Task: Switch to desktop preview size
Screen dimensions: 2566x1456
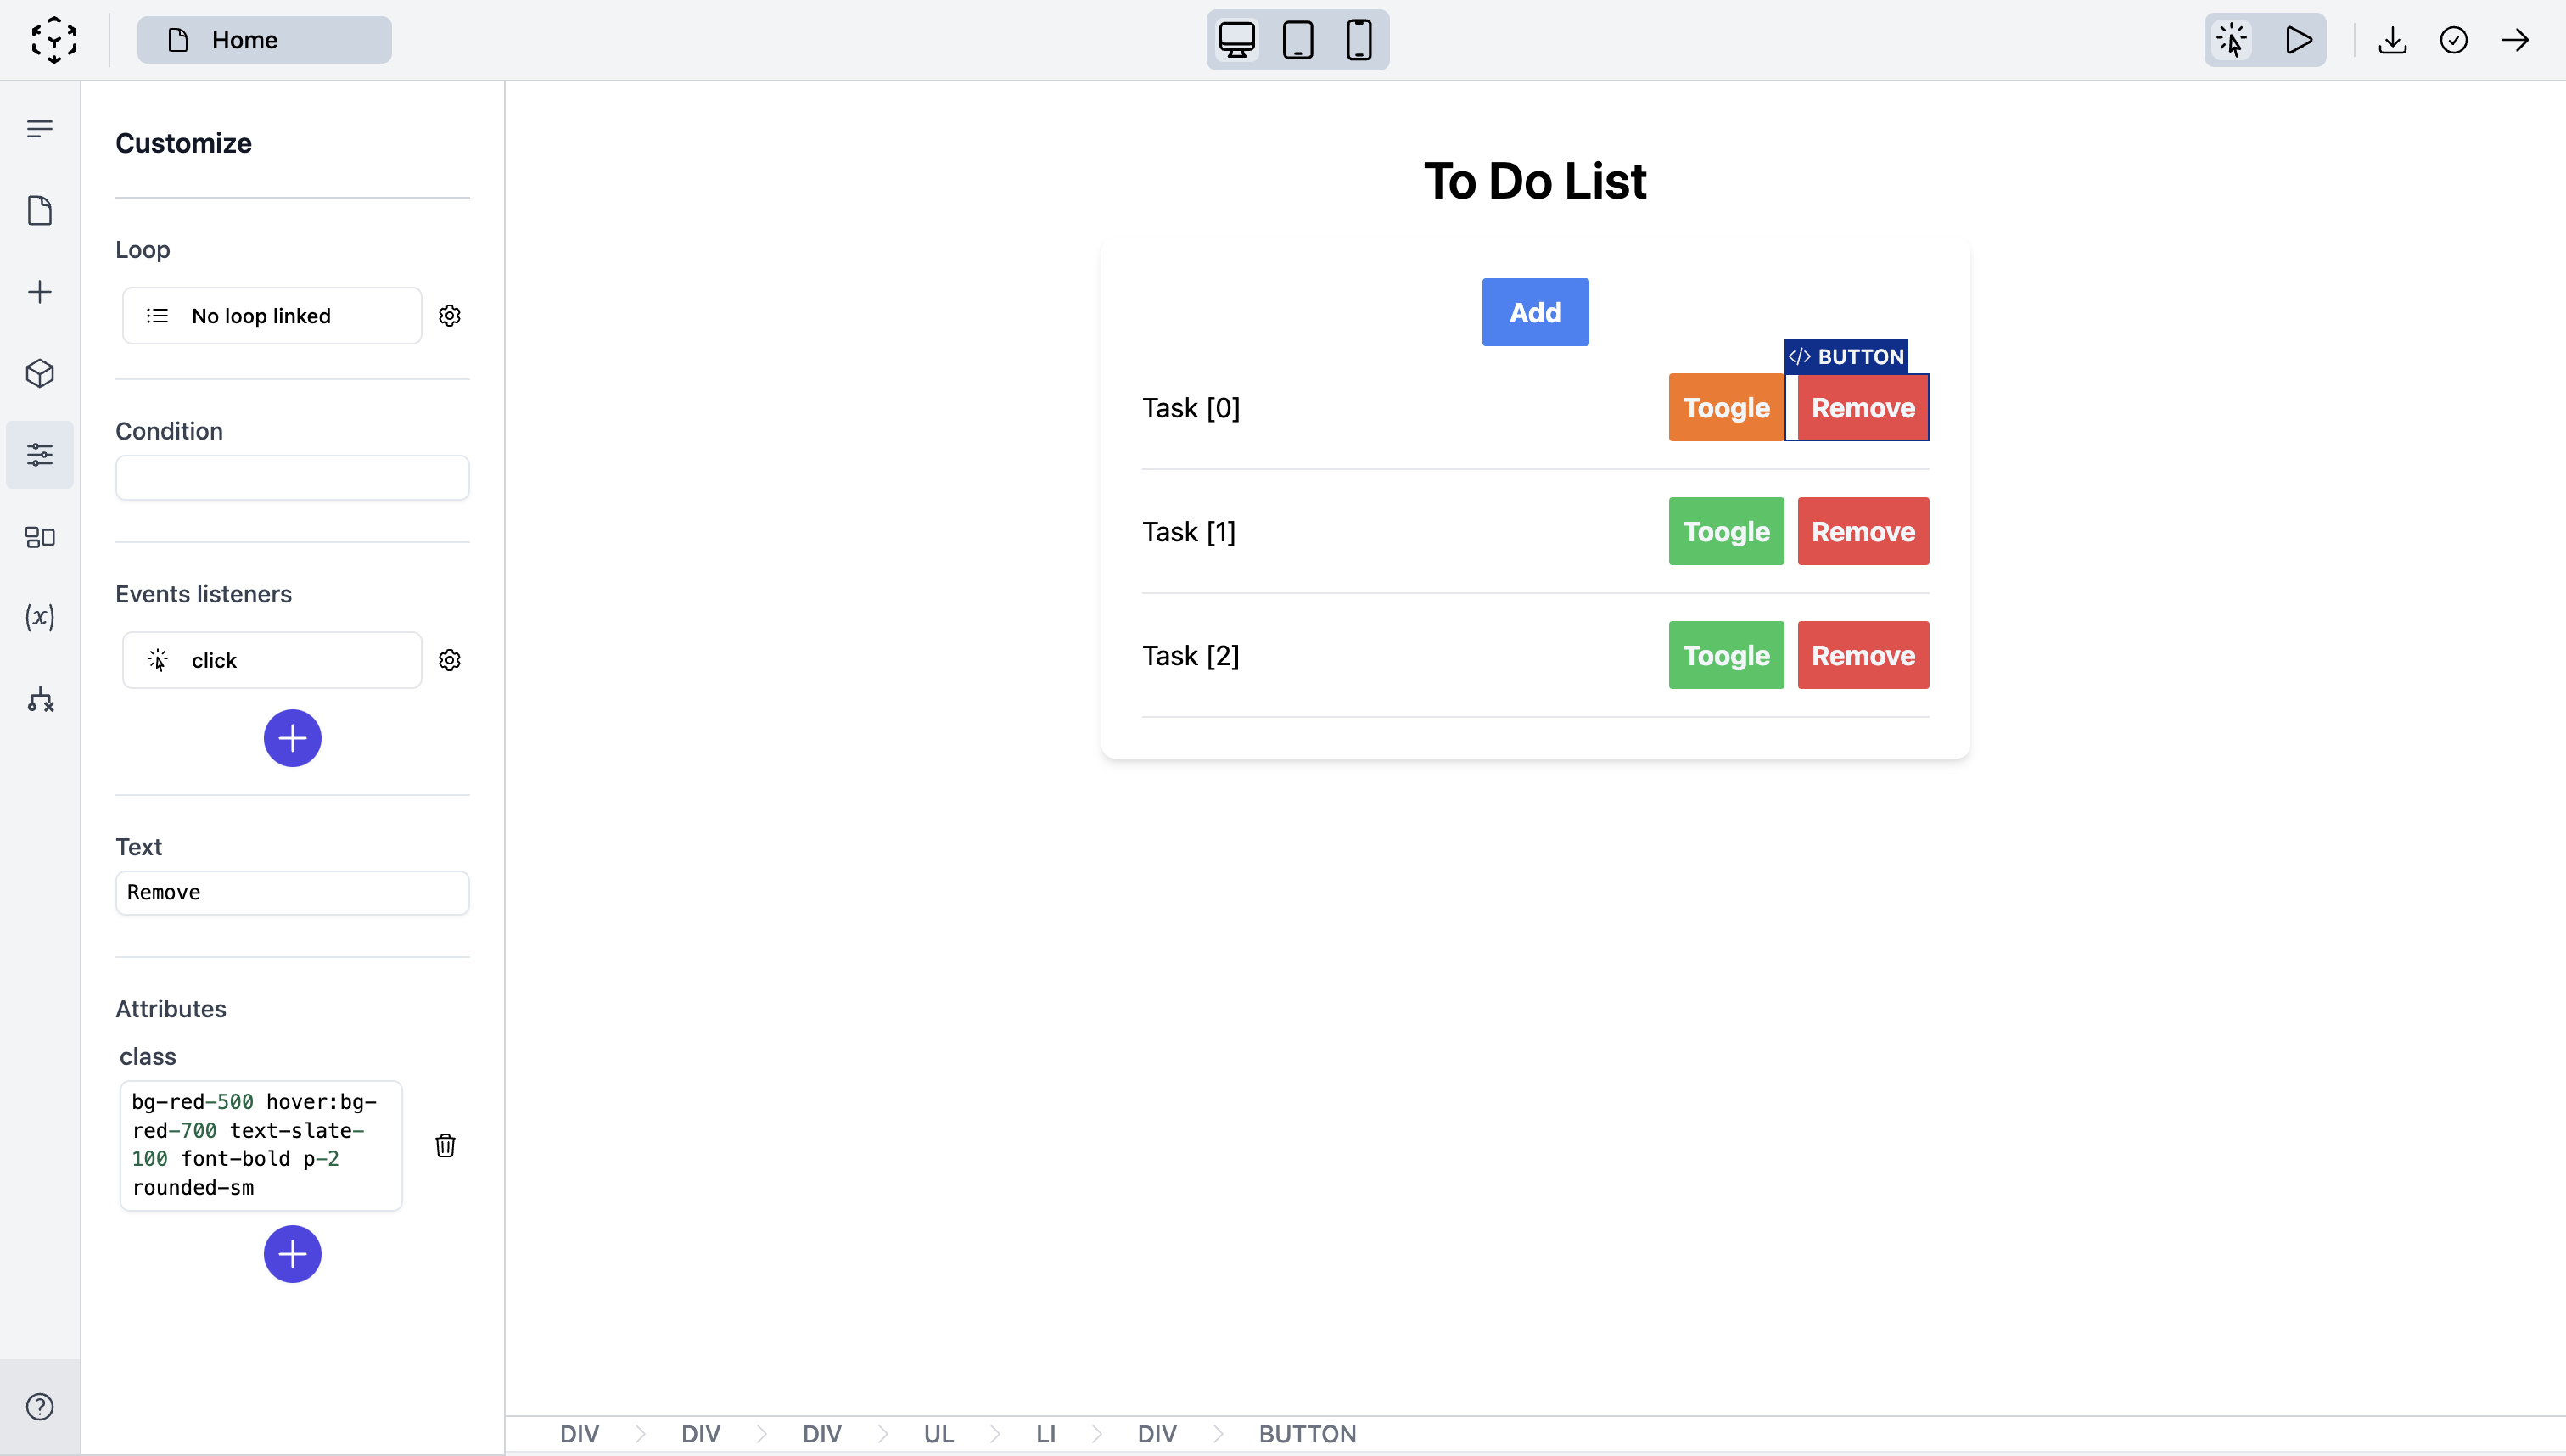Action: [1236, 40]
